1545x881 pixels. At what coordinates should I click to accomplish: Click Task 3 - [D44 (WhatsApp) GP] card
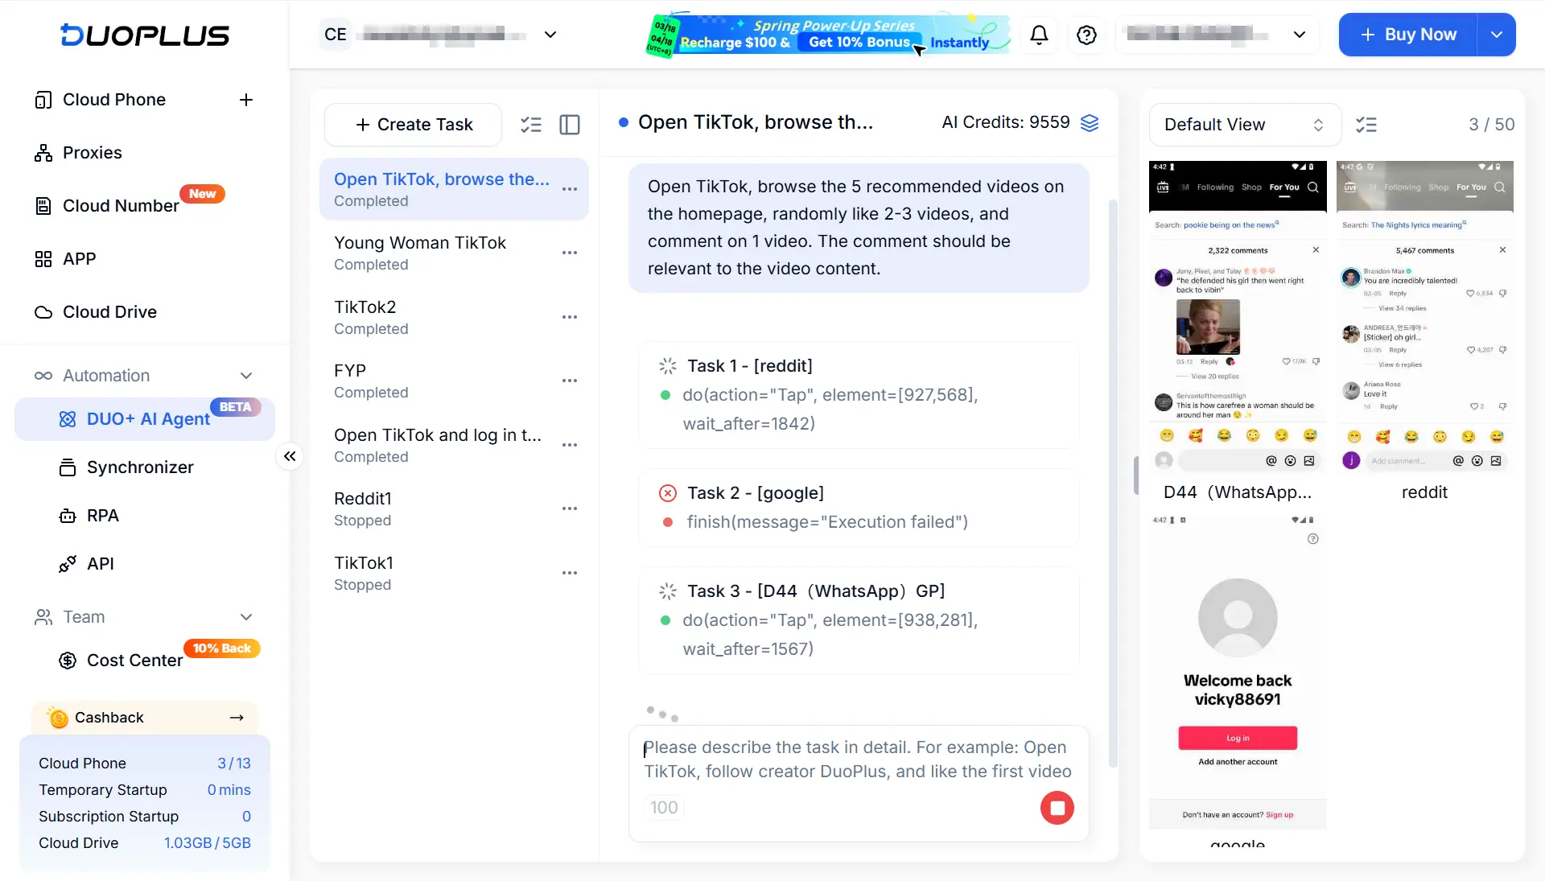pyautogui.click(x=859, y=620)
